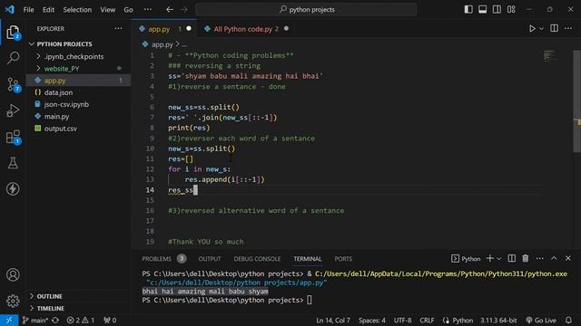Click UTF-8 encoding selector
The image size is (581, 326).
coord(402,320)
